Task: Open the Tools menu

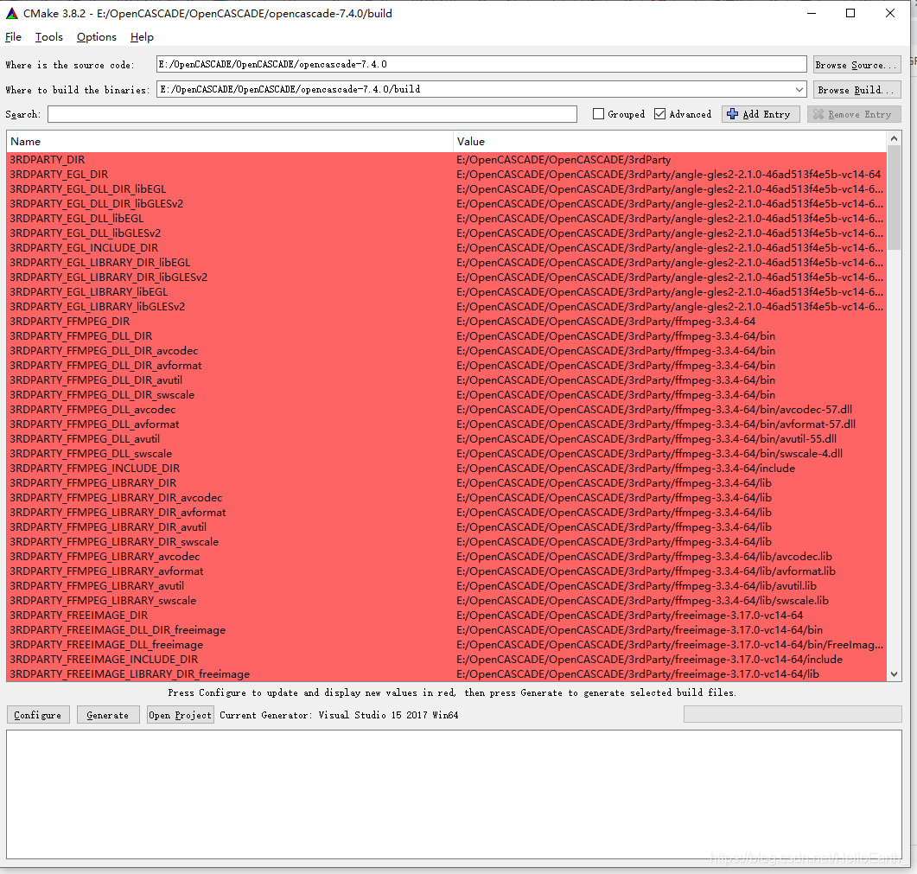Action: (x=48, y=37)
